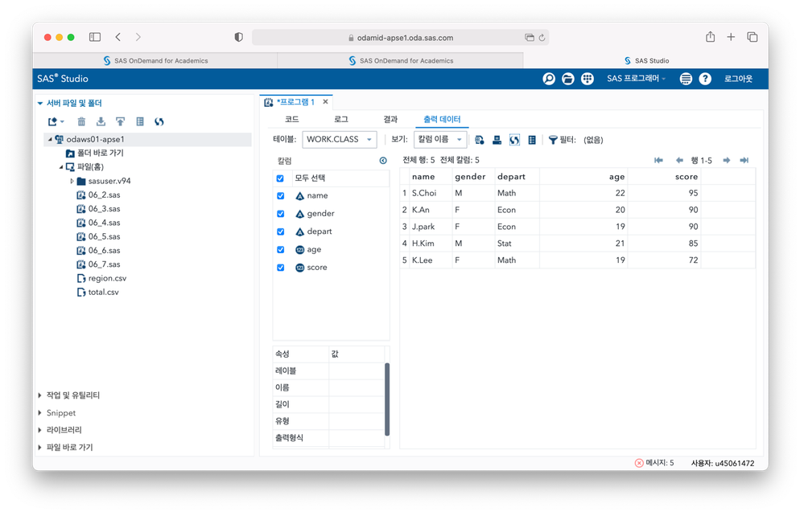Select the *프로그램 1 program tab
The image size is (804, 516).
pos(295,102)
